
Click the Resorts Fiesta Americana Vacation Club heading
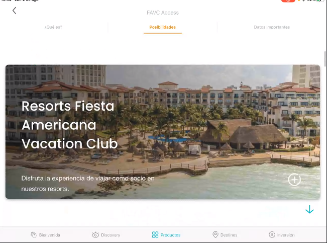(70, 125)
